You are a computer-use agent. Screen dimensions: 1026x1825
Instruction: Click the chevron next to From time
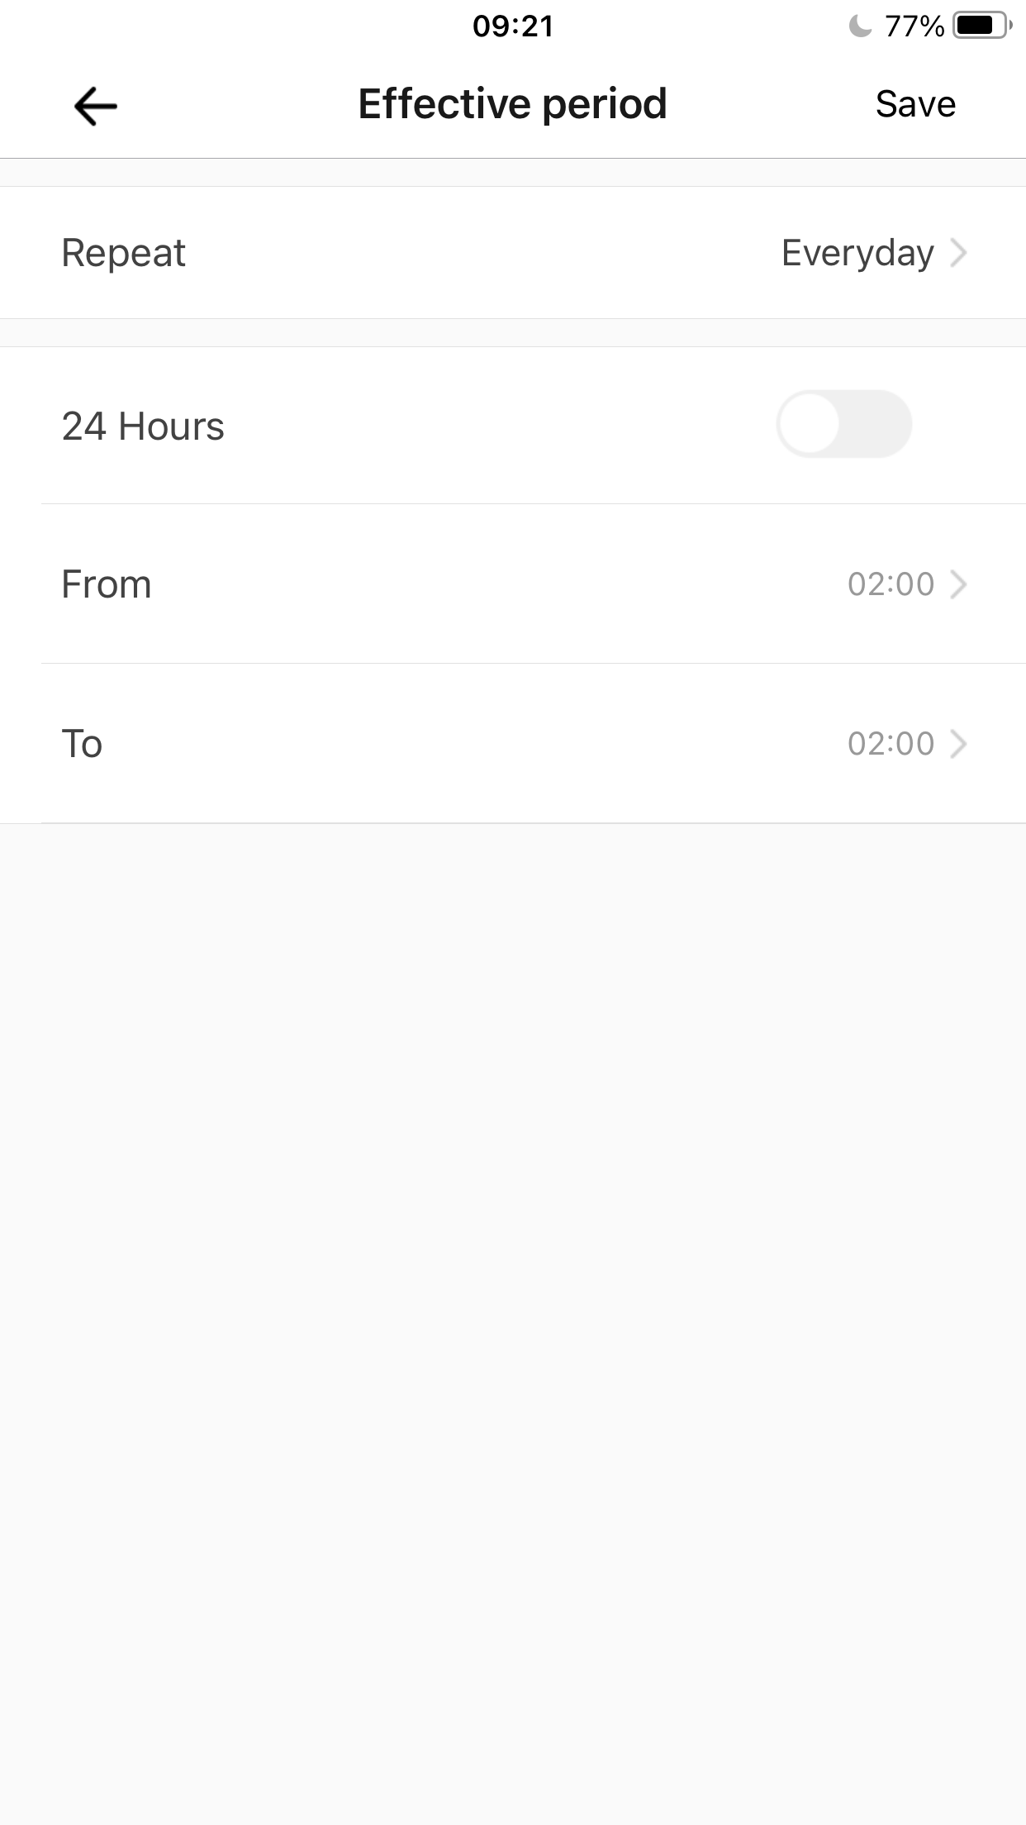coord(958,584)
